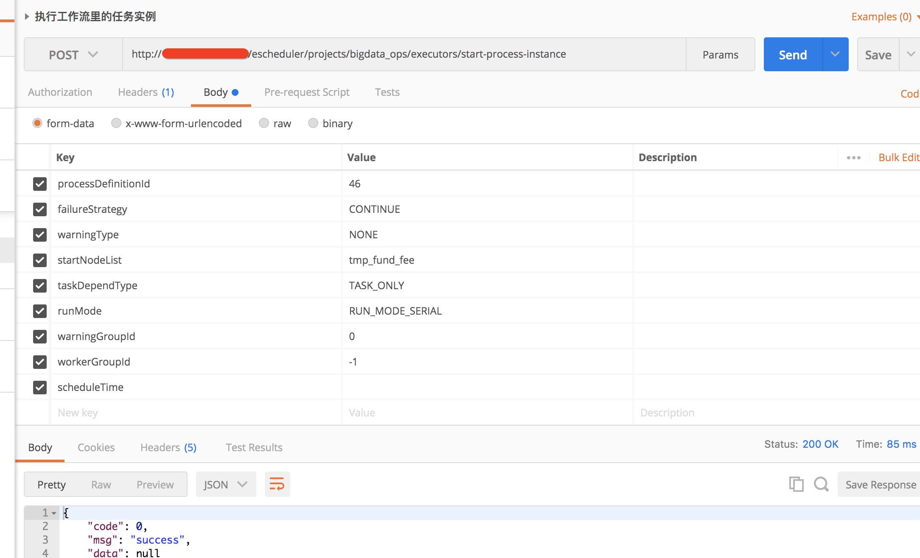The image size is (920, 558).
Task: Open Bulk Edit for request parameters
Action: coord(898,157)
